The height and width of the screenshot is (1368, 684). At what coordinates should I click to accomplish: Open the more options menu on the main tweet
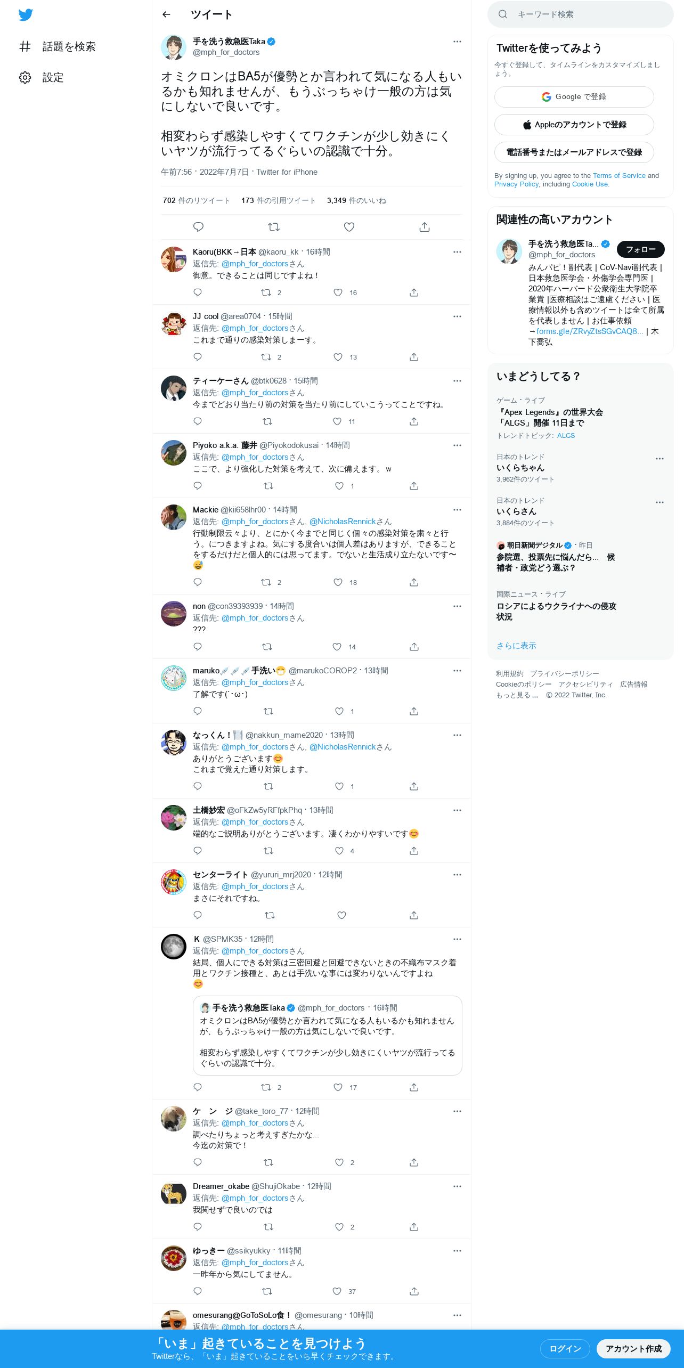(x=457, y=42)
